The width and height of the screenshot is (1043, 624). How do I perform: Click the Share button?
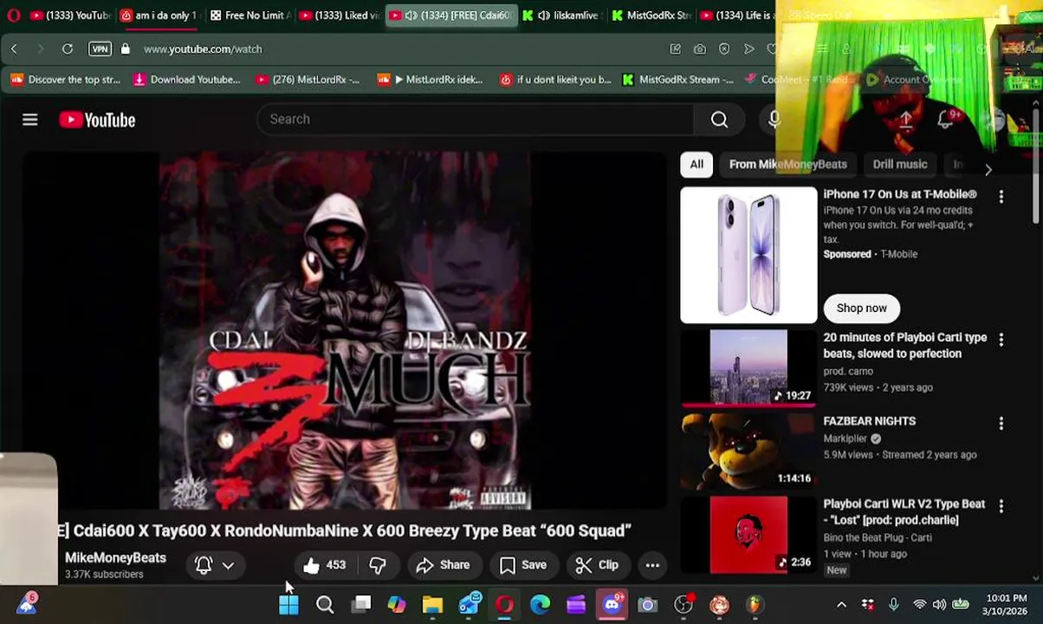coord(443,565)
